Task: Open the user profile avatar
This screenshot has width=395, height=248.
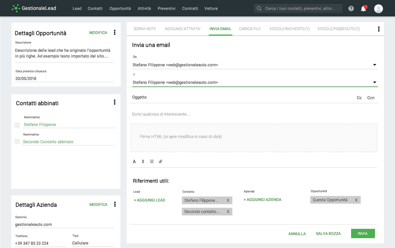Action: click(x=379, y=8)
